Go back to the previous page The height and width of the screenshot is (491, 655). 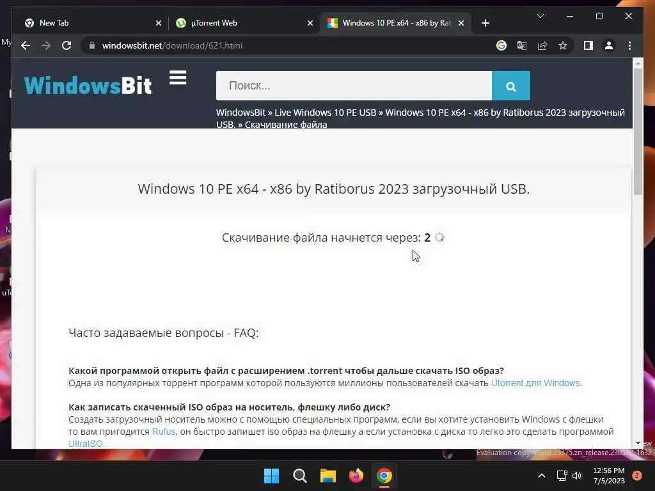click(x=26, y=45)
